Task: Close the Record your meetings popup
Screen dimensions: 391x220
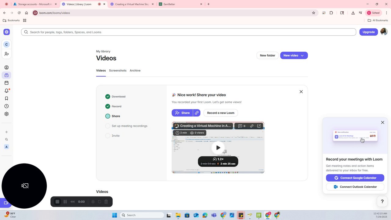Action: click(382, 123)
